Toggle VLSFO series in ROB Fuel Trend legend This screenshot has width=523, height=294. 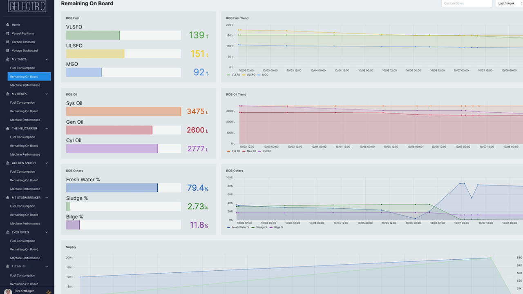233,75
